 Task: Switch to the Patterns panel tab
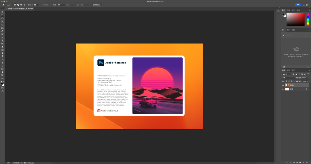click(298, 10)
